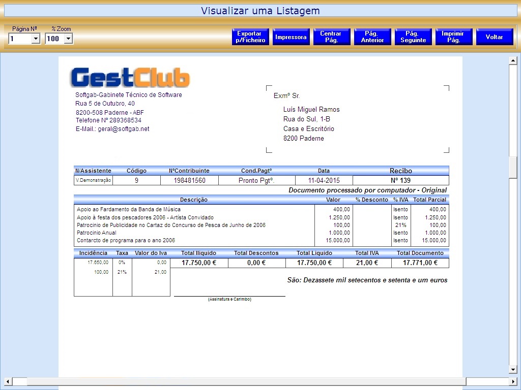Go to previous page with Pág. Anterior
Image resolution: width=521 pixels, height=390 pixels.
372,37
